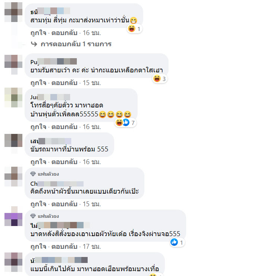Reply to Ju's comment about โทรสื่อๆ

65,127
